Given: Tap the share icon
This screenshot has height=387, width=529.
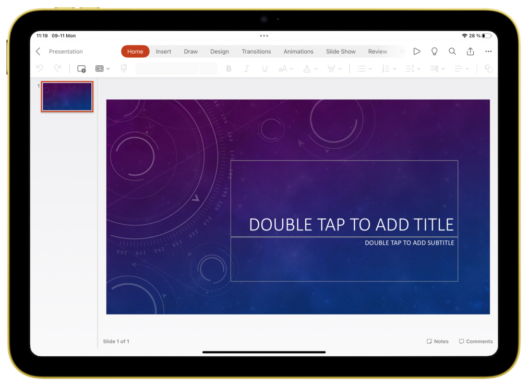Looking at the screenshot, I should [x=470, y=52].
